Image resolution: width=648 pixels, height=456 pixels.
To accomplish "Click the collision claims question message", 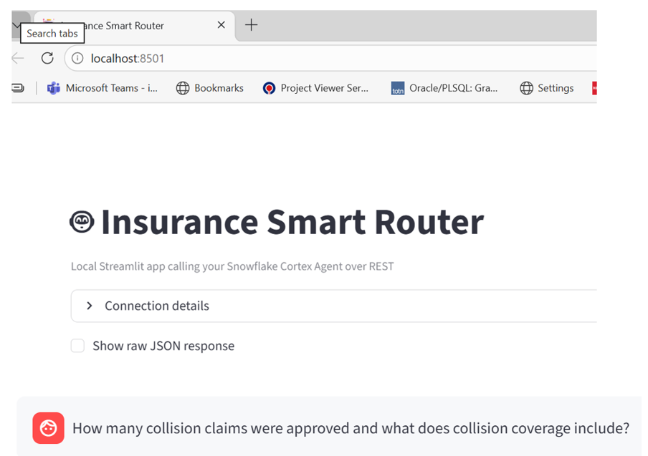I will click(x=351, y=428).
